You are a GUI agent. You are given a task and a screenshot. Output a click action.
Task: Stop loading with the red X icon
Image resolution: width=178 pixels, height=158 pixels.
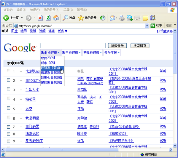click(x=40, y=18)
